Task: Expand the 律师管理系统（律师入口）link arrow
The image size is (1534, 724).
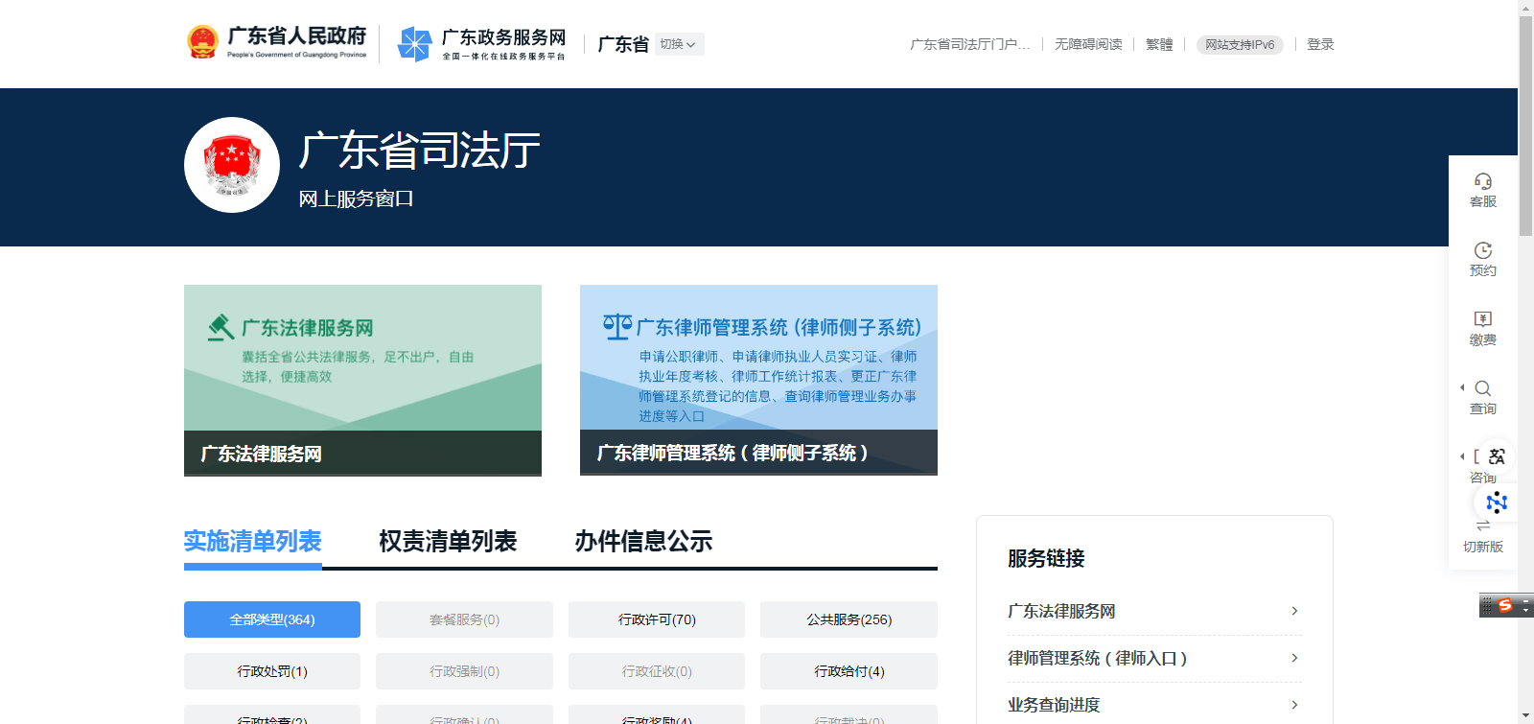Action: coord(1294,658)
